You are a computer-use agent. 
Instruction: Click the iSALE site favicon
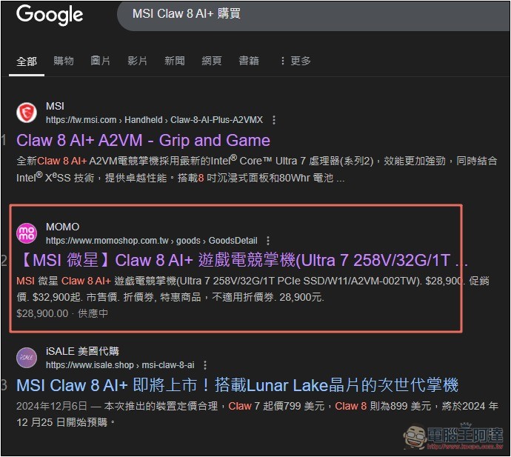27,358
